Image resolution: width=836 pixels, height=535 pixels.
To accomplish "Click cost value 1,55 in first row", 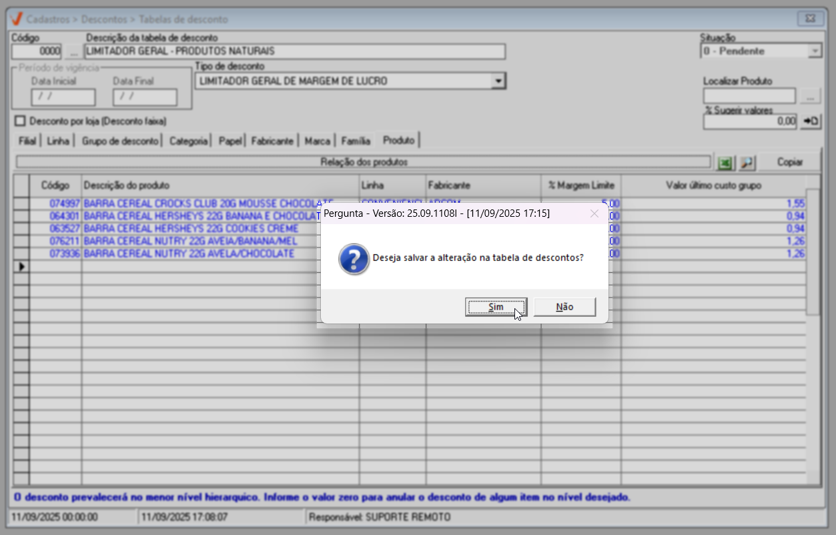I will coord(797,203).
